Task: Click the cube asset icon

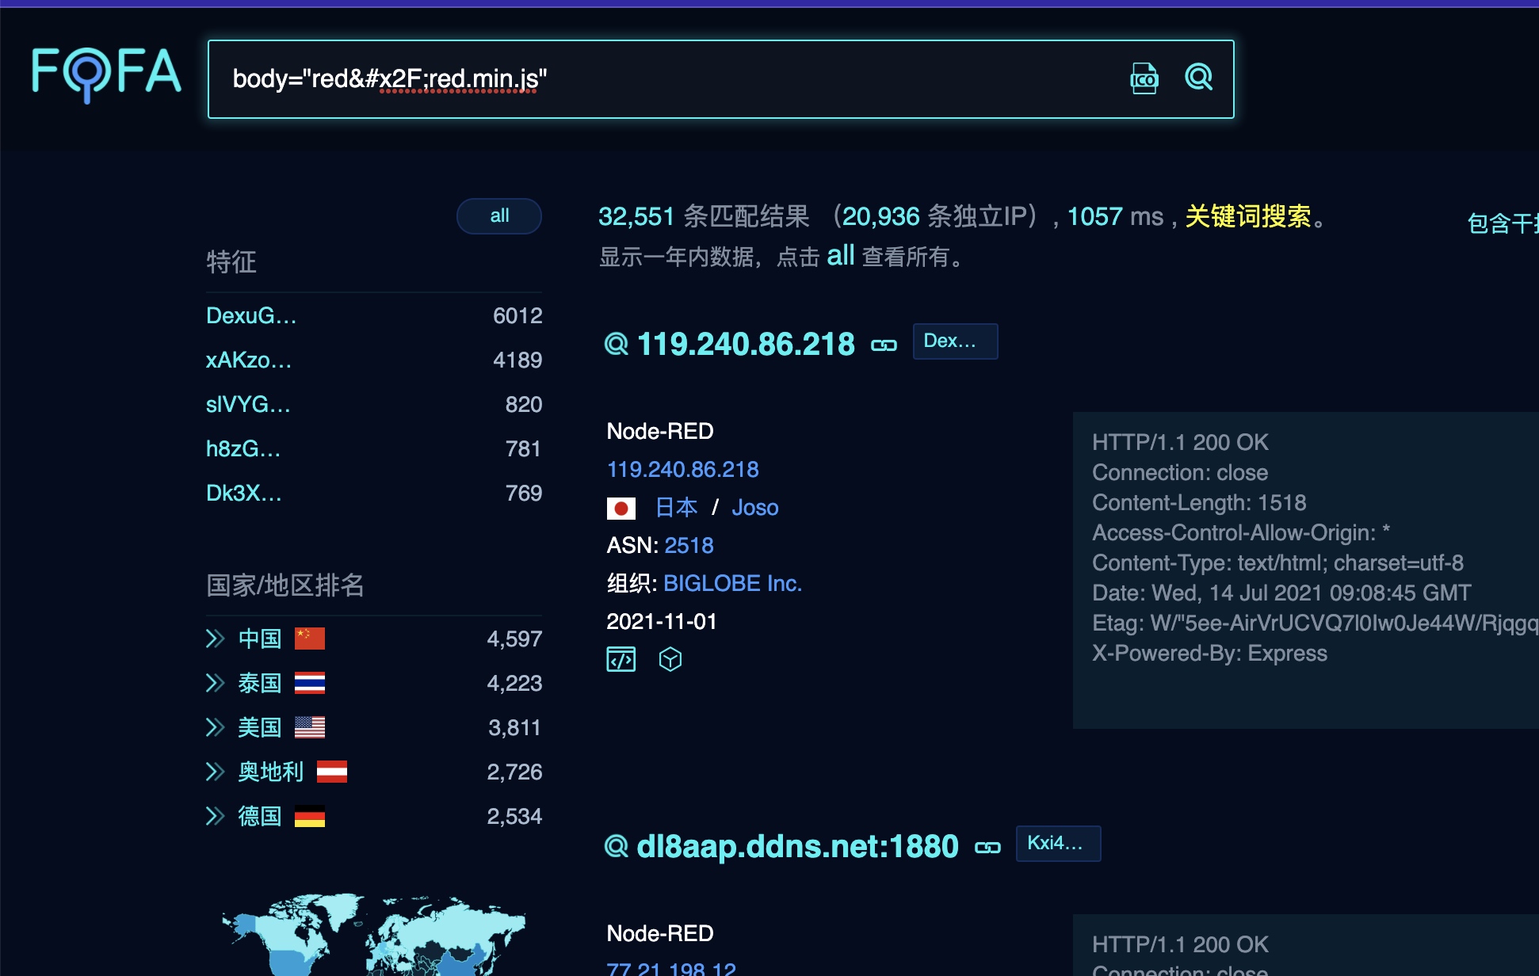Action: (x=670, y=659)
